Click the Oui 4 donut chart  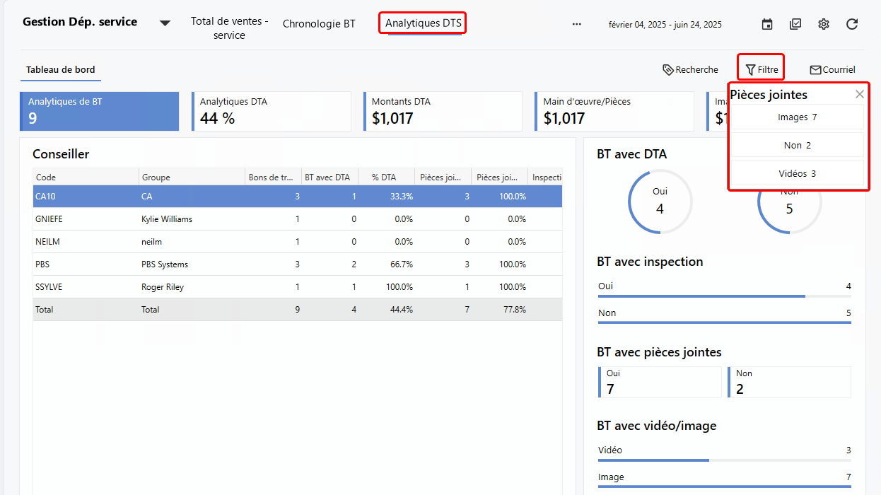point(660,202)
